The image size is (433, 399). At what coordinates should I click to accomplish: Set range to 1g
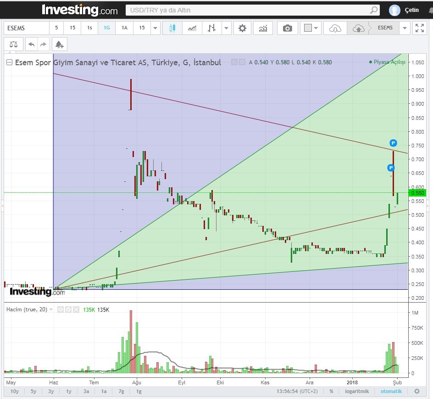click(x=139, y=391)
